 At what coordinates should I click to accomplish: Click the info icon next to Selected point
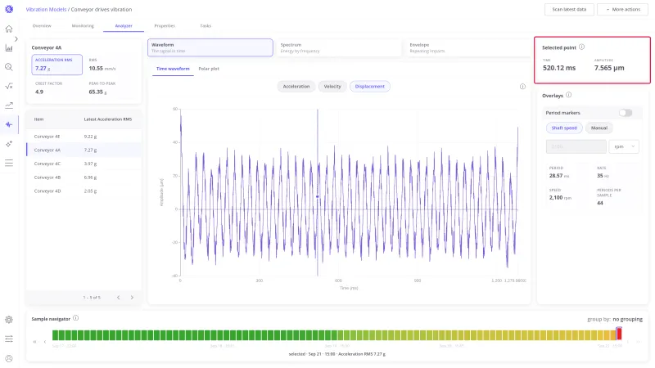tap(581, 47)
